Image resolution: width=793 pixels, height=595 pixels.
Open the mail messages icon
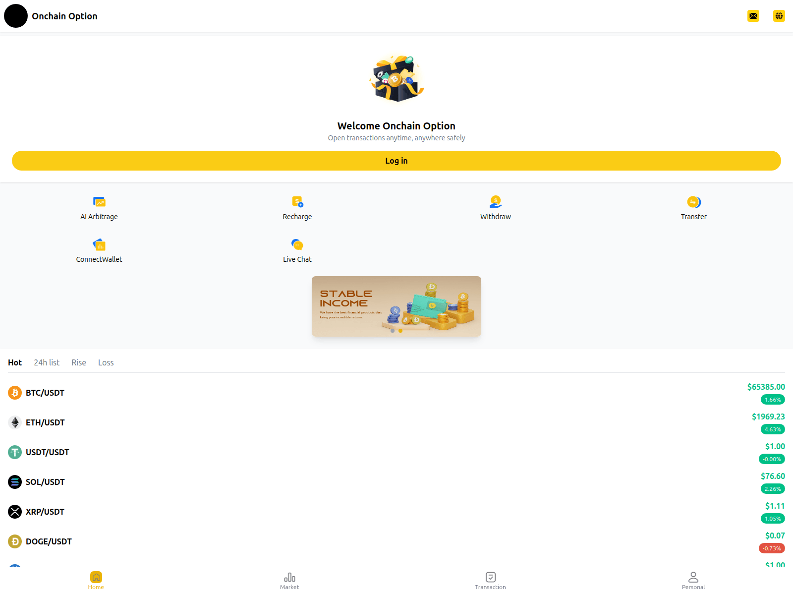coord(753,16)
